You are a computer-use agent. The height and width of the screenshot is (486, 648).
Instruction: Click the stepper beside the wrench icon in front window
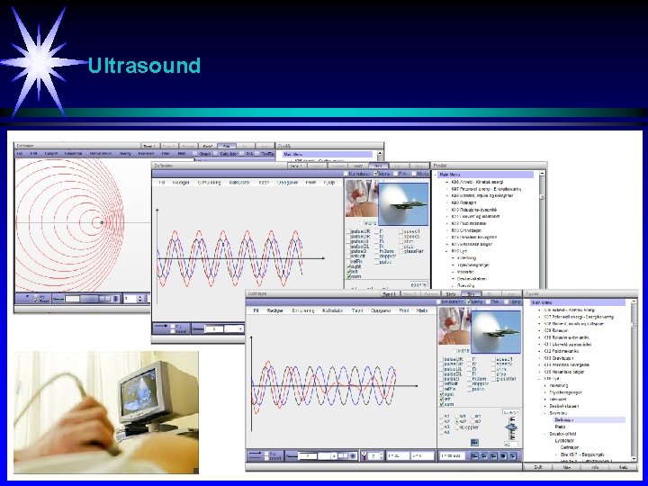(x=381, y=456)
